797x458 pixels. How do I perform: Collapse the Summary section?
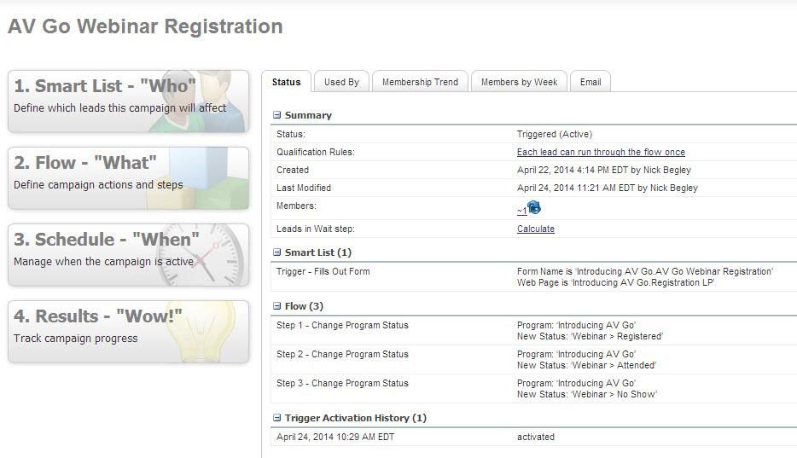pyautogui.click(x=276, y=115)
